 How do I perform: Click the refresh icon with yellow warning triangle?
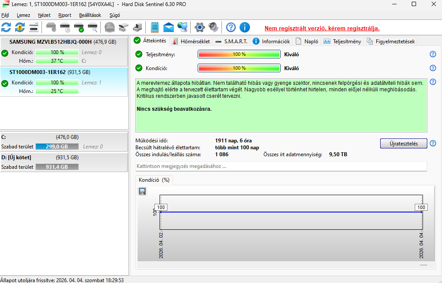[x=20, y=27]
